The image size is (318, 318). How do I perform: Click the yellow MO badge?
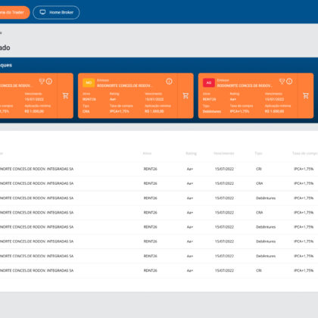coord(89,83)
